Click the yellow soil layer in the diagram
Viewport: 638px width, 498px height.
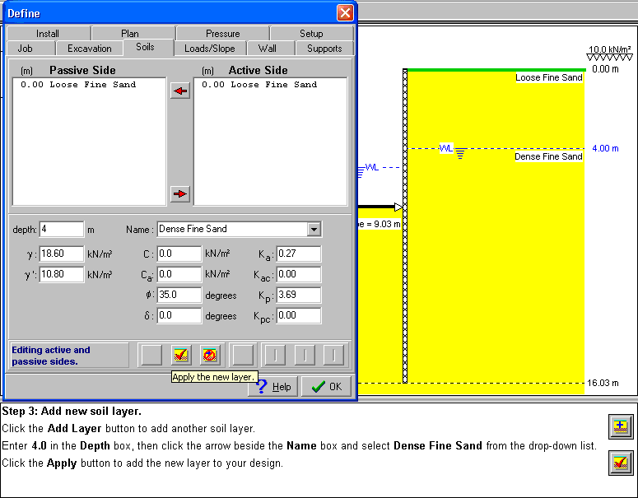point(494,263)
